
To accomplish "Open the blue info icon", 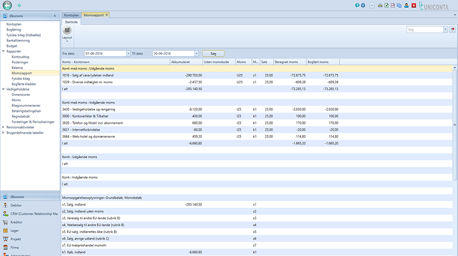I will [363, 6].
